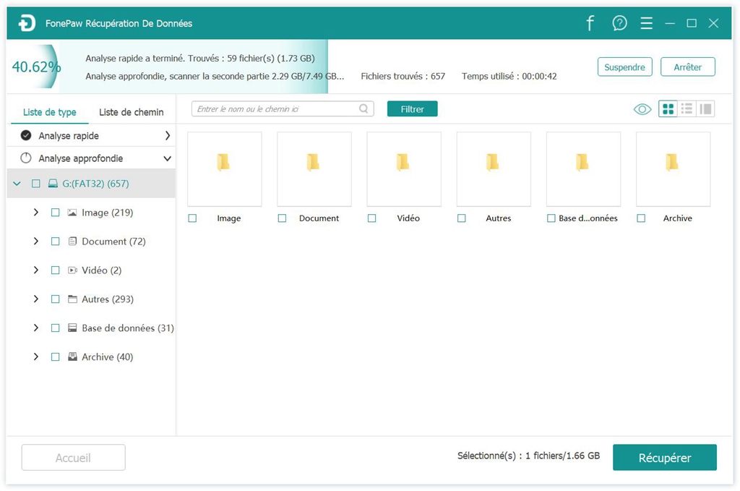Check the Image (219) tree checkbox
The image size is (740, 491).
[55, 213]
